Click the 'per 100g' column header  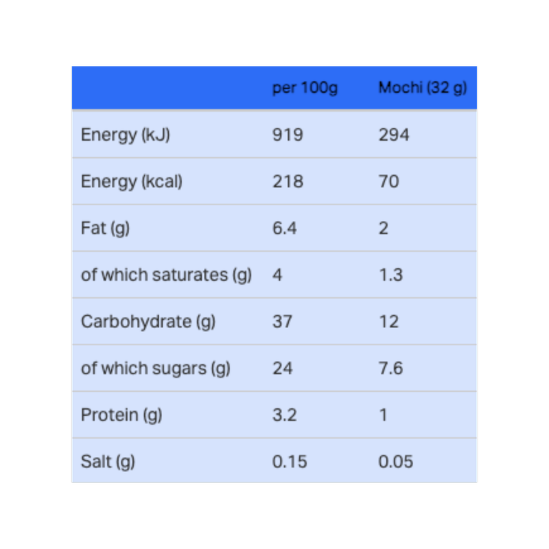tap(305, 88)
